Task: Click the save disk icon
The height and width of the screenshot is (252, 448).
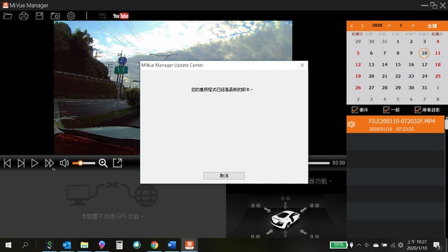Action: tap(39, 16)
